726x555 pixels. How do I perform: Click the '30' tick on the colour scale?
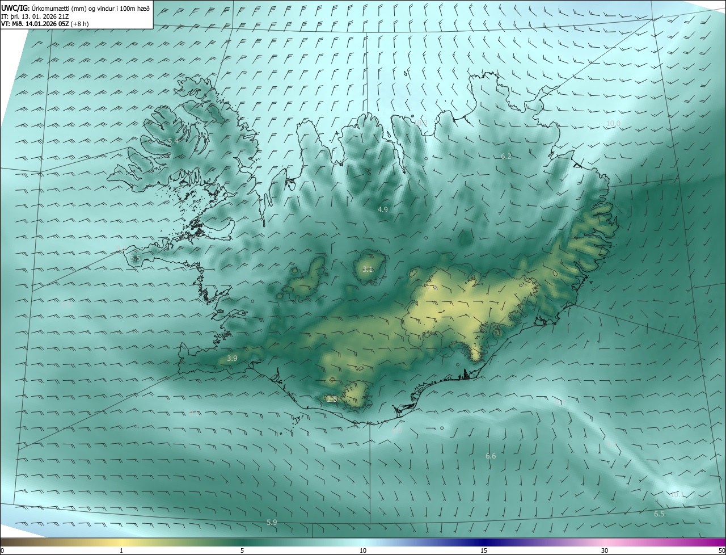pos(605,550)
